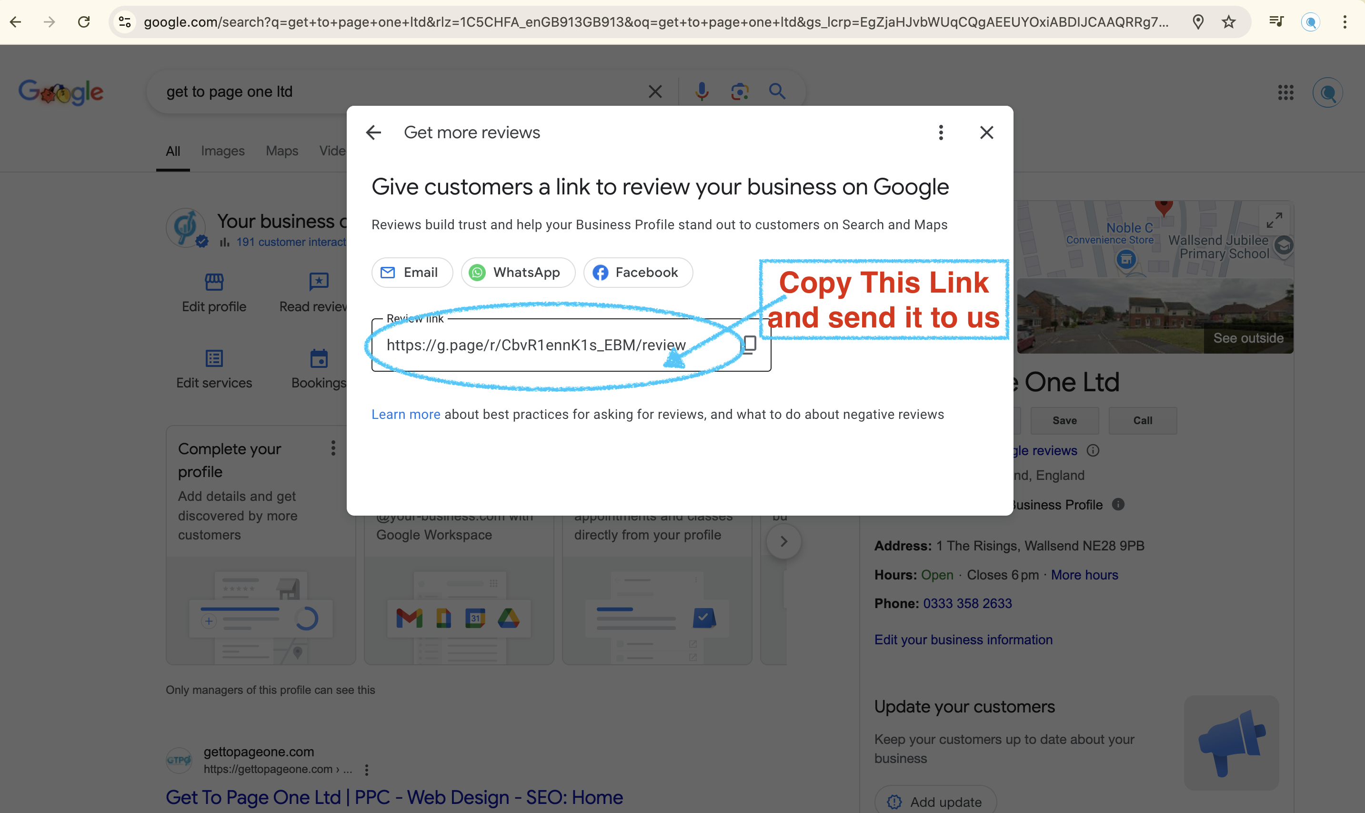1365x813 pixels.
Task: Select the review link input field
Action: [x=572, y=344]
